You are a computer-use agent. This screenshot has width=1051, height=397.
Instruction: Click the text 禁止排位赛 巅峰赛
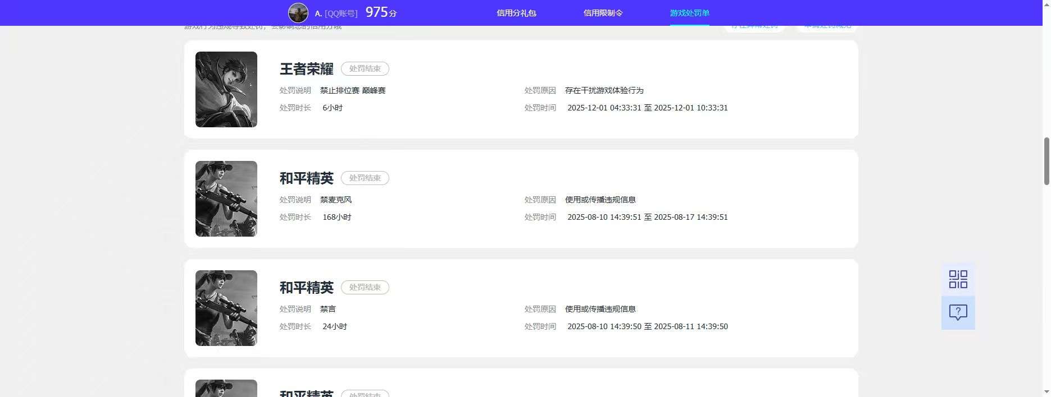[353, 90]
